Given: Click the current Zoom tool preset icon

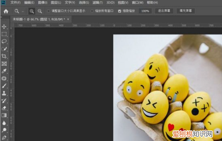Looking at the screenshot, I should point(17,11).
